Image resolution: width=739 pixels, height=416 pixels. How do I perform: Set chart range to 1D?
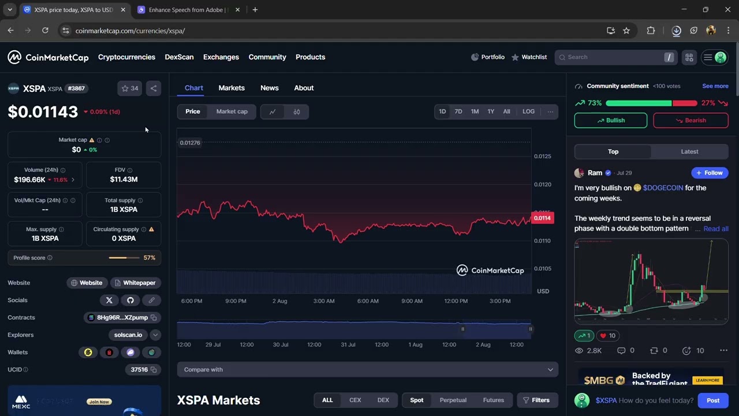pyautogui.click(x=442, y=112)
